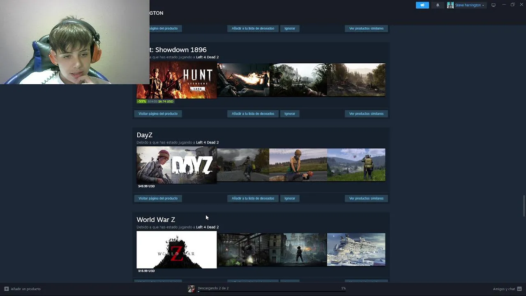Click the friends chat grid icon
526x296 pixels.
(519, 289)
